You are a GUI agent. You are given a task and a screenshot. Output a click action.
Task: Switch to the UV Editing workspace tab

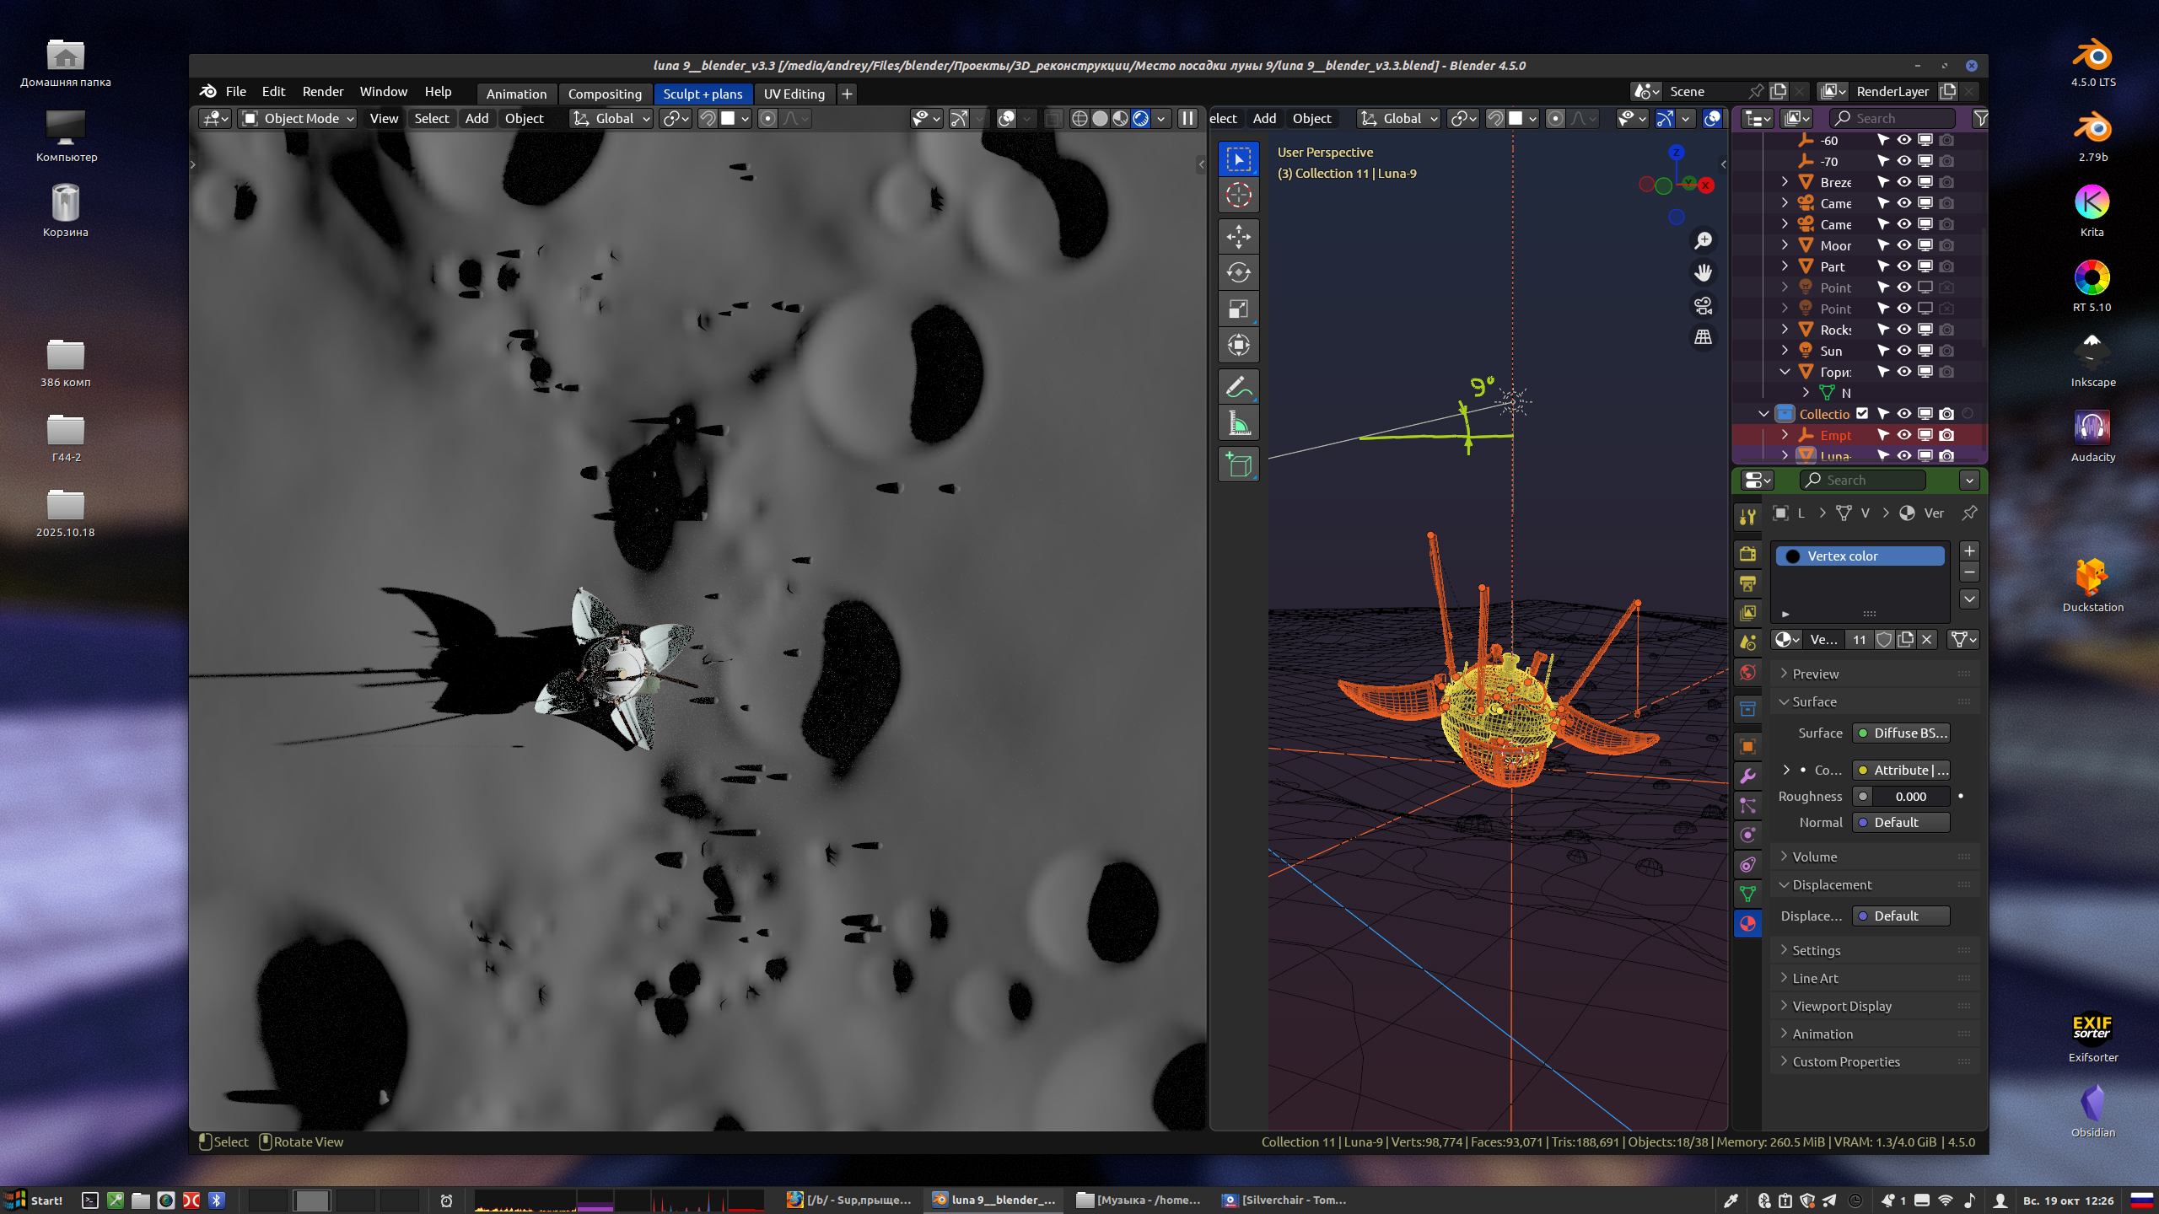coord(794,94)
